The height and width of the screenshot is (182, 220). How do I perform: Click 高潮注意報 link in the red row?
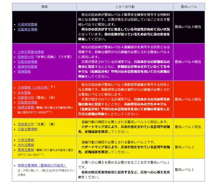point(25,107)
